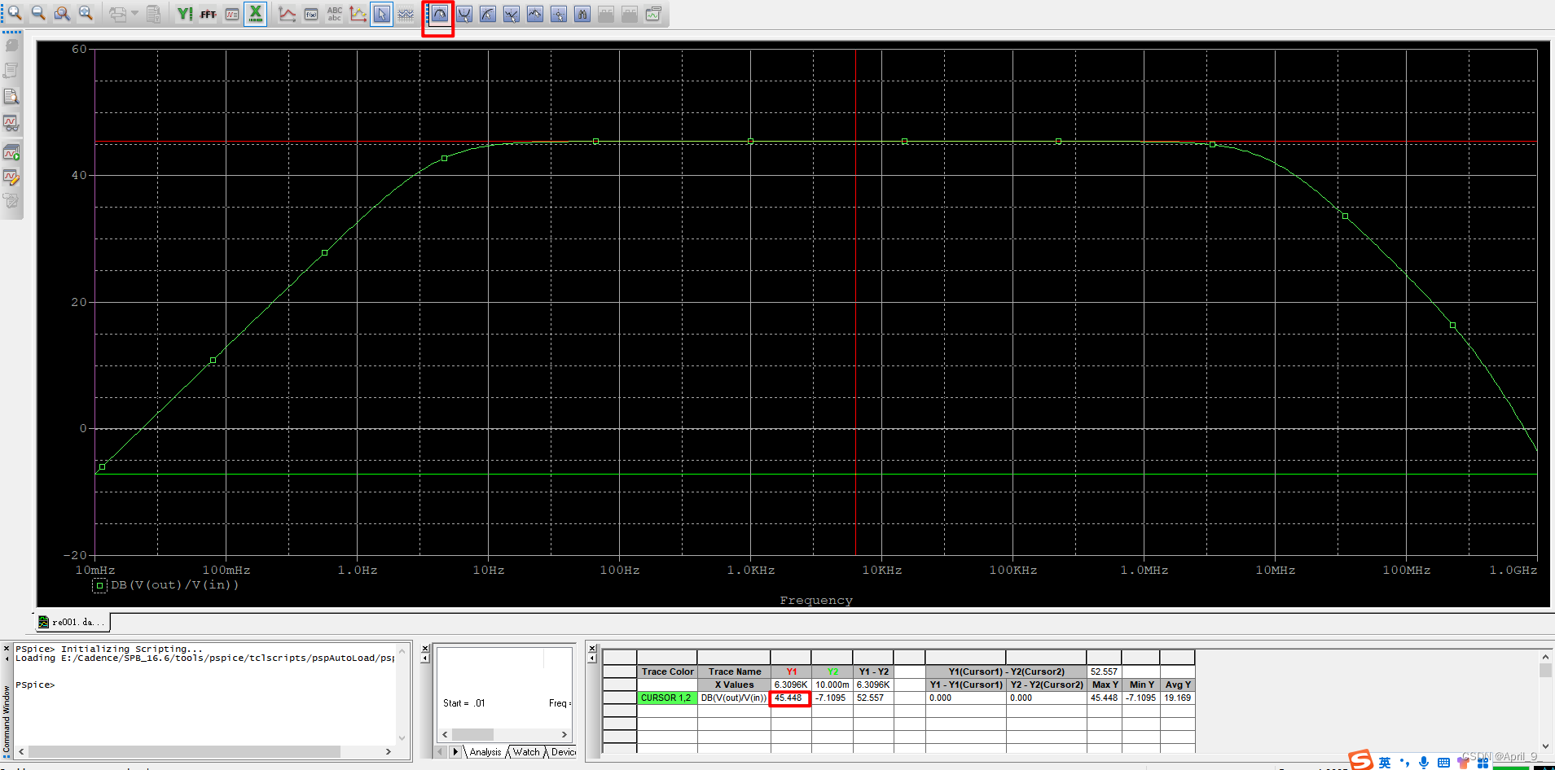Image resolution: width=1555 pixels, height=770 pixels.
Task: Click the Add Trace icon
Action: (x=288, y=14)
